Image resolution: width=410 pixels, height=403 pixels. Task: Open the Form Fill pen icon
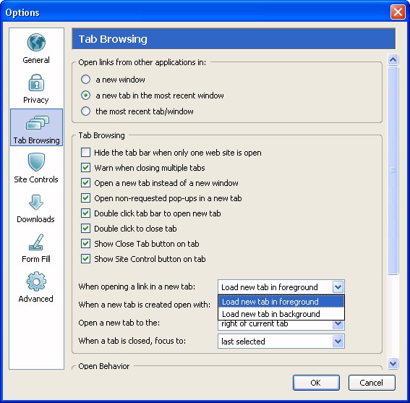click(36, 242)
